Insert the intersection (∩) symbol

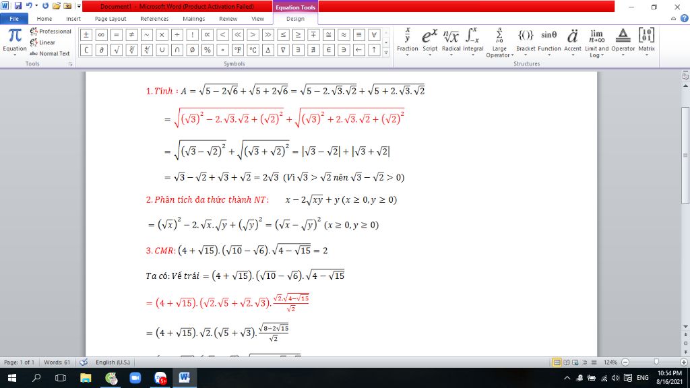(177, 50)
